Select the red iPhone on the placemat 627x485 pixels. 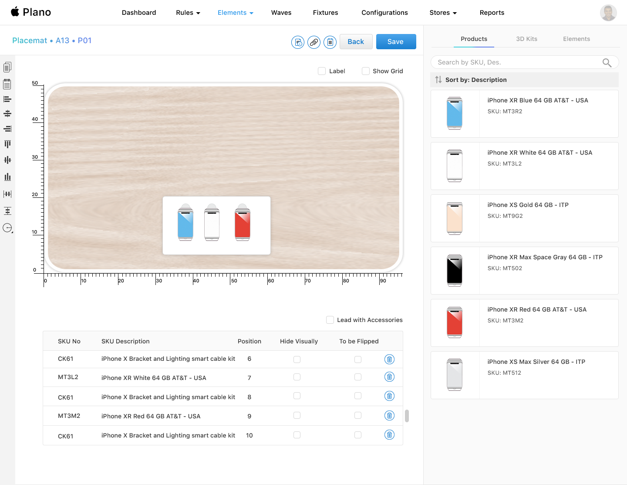243,222
